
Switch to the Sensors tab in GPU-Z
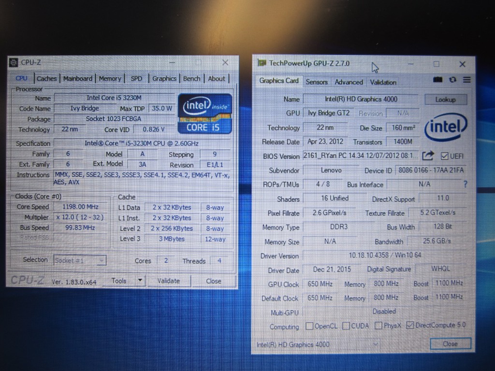tap(317, 82)
